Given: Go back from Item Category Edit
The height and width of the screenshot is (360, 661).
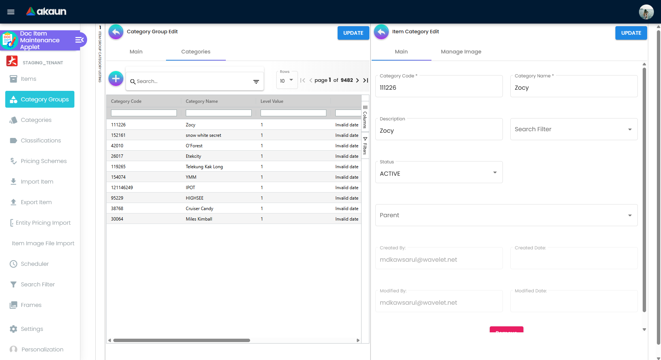Looking at the screenshot, I should tap(381, 32).
